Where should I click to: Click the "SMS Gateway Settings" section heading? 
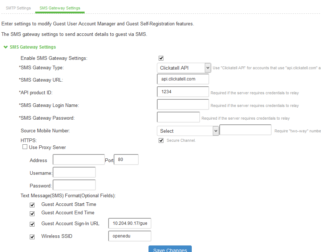pos(33,47)
